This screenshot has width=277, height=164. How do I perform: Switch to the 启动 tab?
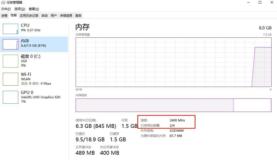coord(44,16)
